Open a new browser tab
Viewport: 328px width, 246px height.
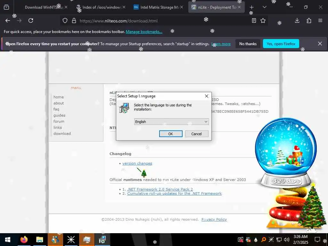click(252, 7)
